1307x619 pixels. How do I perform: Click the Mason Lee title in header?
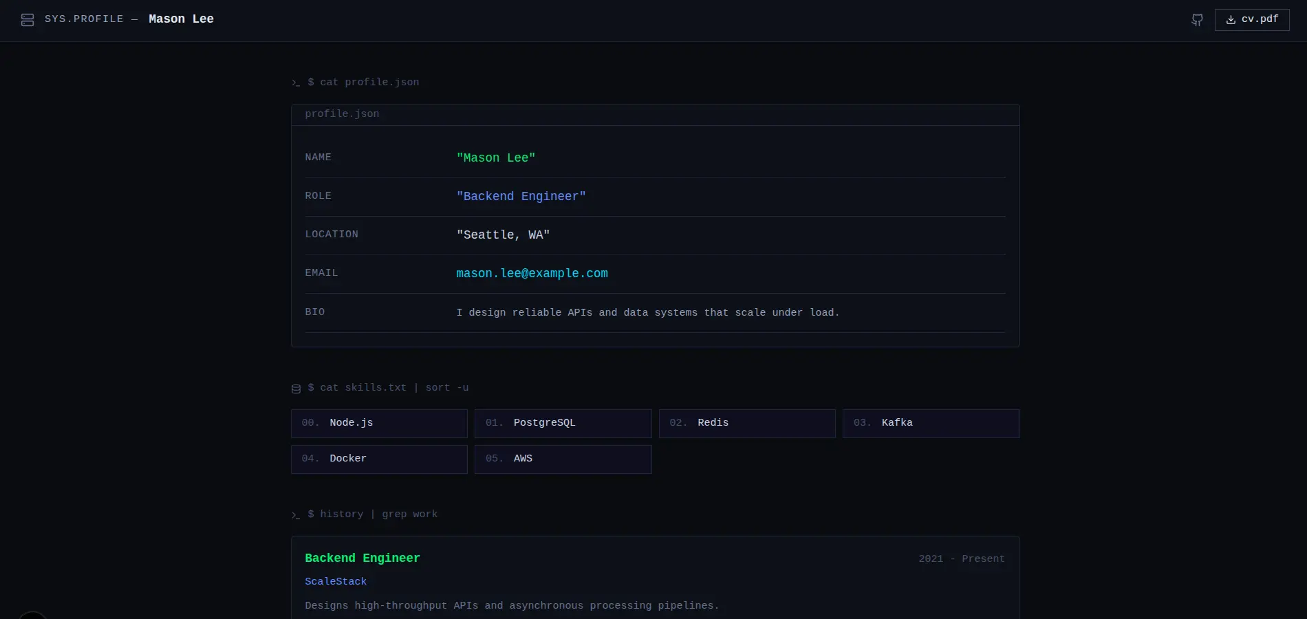tap(181, 19)
